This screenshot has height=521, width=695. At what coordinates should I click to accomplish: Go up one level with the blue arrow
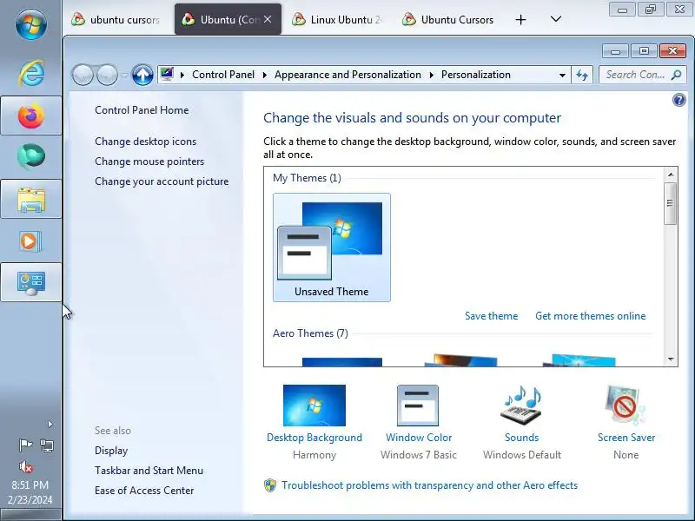tap(142, 75)
